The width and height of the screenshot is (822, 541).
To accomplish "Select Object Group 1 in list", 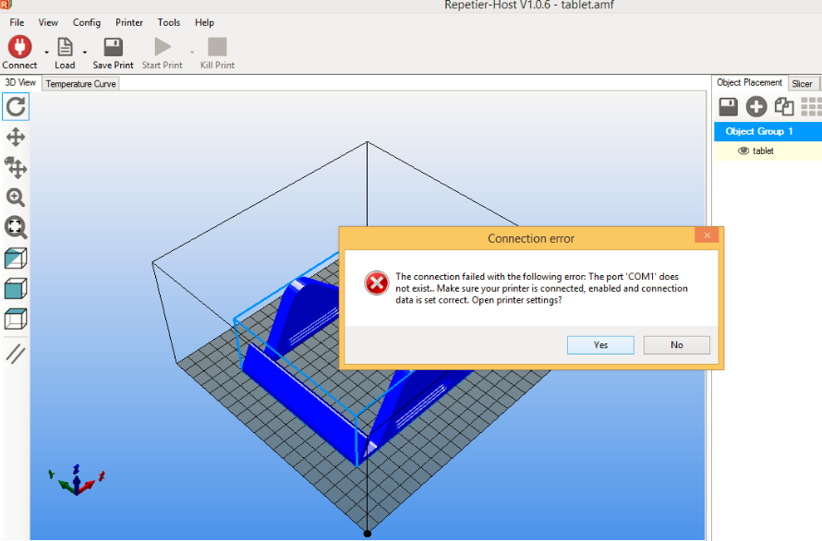I will pyautogui.click(x=759, y=131).
